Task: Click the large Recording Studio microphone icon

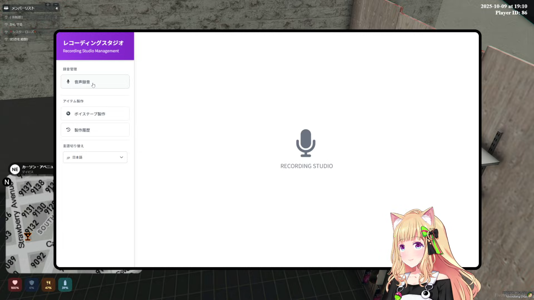Action: coord(306,143)
